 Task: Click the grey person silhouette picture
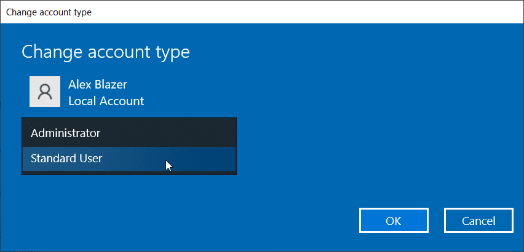click(x=44, y=92)
